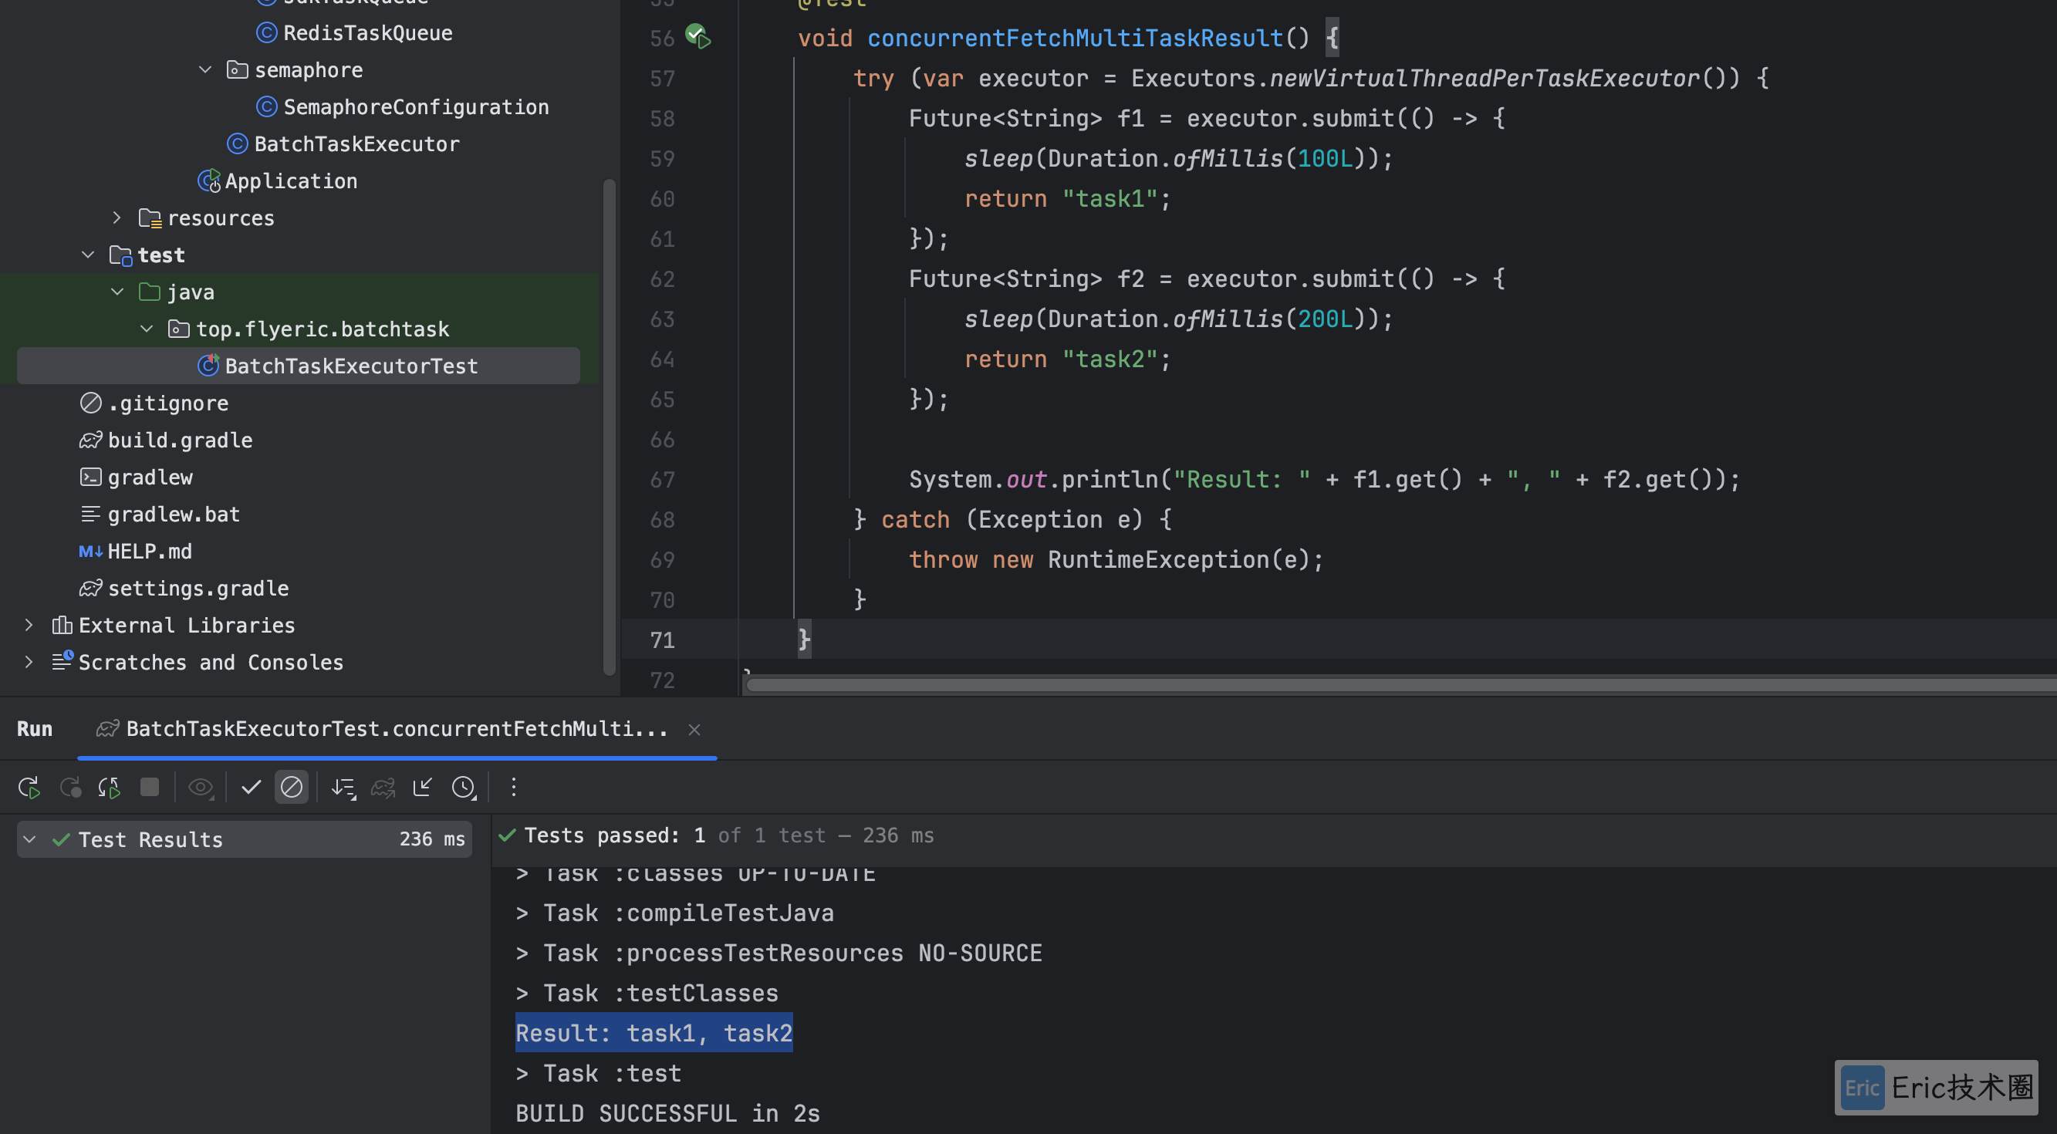The width and height of the screenshot is (2057, 1134).
Task: Toggle Show Ignored tests button
Action: tap(292, 788)
